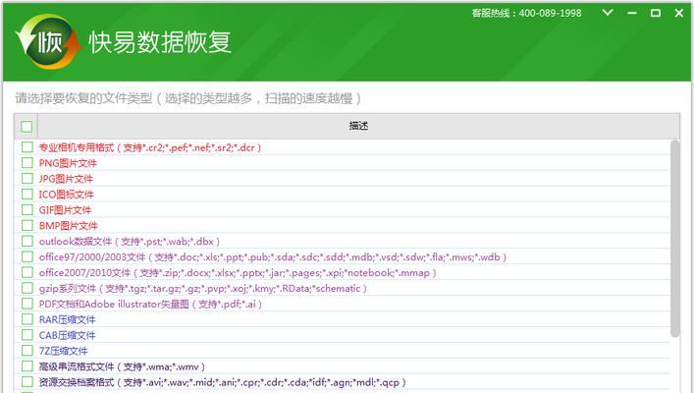Click the office97/2000/2003文件 row text

pos(273,257)
